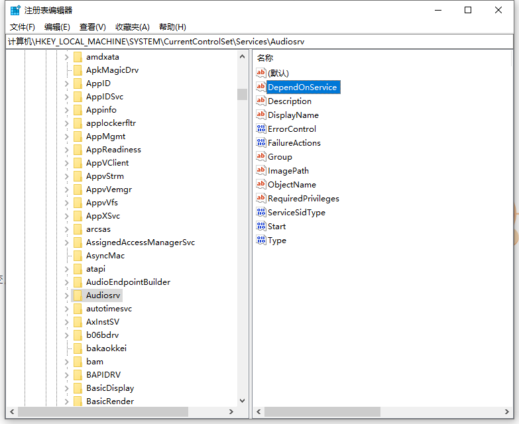Click the registry path address bar
Screen dimensions: 519x424
click(259, 41)
